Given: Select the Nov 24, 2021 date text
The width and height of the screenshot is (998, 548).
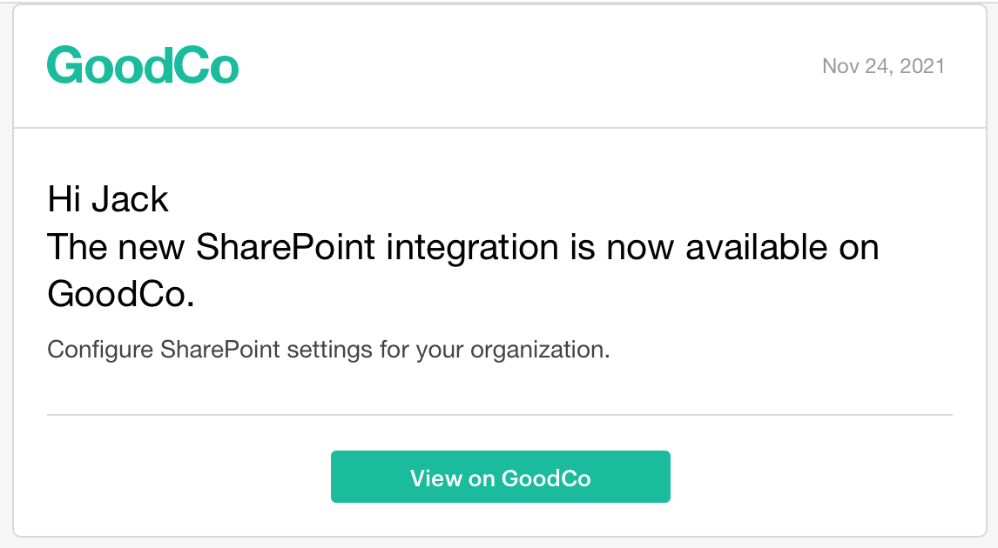Looking at the screenshot, I should click(883, 66).
